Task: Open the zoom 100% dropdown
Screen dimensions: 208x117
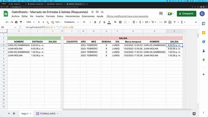Action: [30, 22]
